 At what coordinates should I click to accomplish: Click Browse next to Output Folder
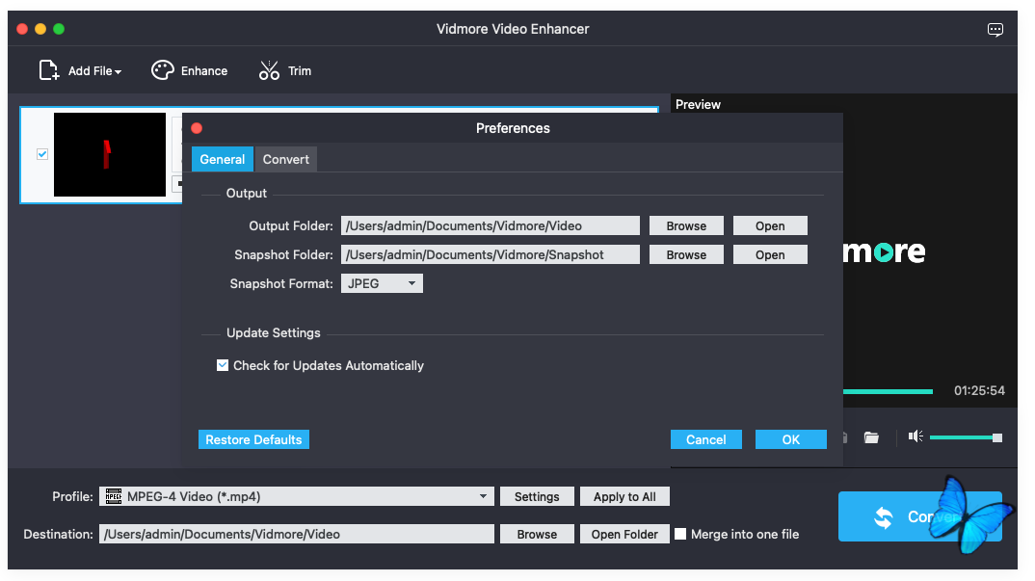click(686, 225)
